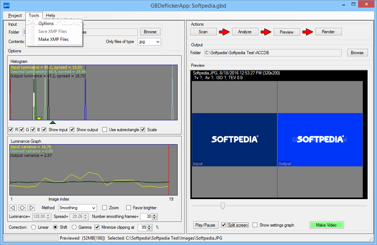This screenshot has height=245, width=377.
Task: Click the Preview action button
Action: coord(287,32)
